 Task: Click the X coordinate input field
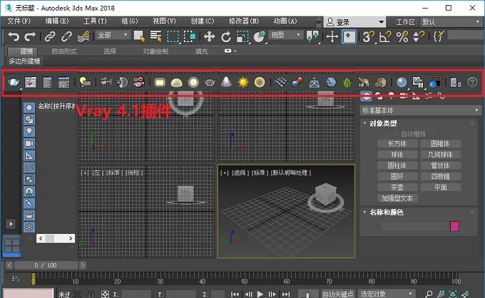click(136, 294)
